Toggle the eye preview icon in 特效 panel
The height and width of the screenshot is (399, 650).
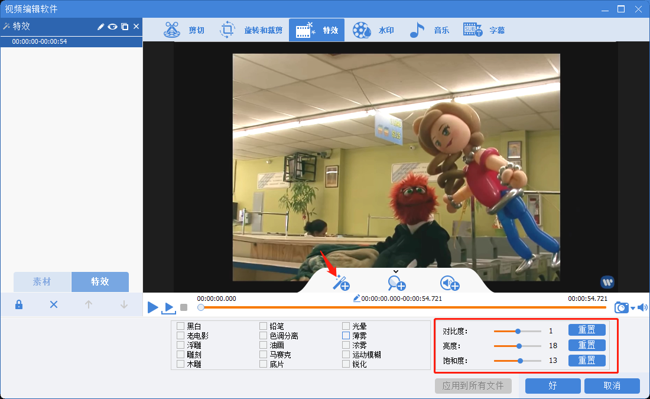[x=112, y=27]
